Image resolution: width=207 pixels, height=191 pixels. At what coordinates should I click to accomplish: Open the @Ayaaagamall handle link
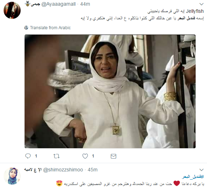(x=58, y=4)
